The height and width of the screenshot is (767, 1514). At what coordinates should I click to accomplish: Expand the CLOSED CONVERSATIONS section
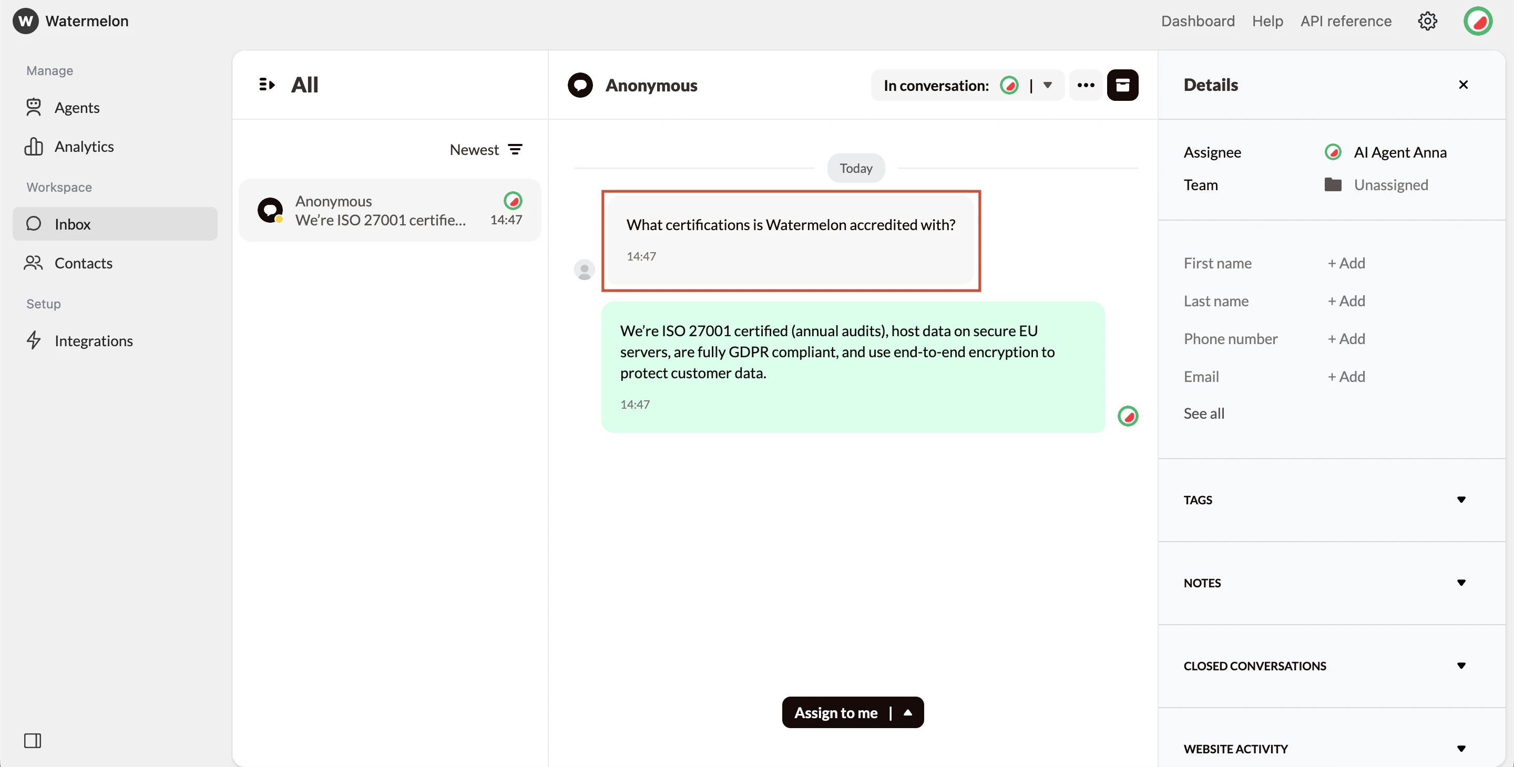pyautogui.click(x=1460, y=665)
